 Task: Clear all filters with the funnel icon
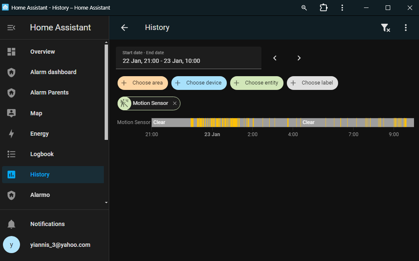click(x=385, y=27)
